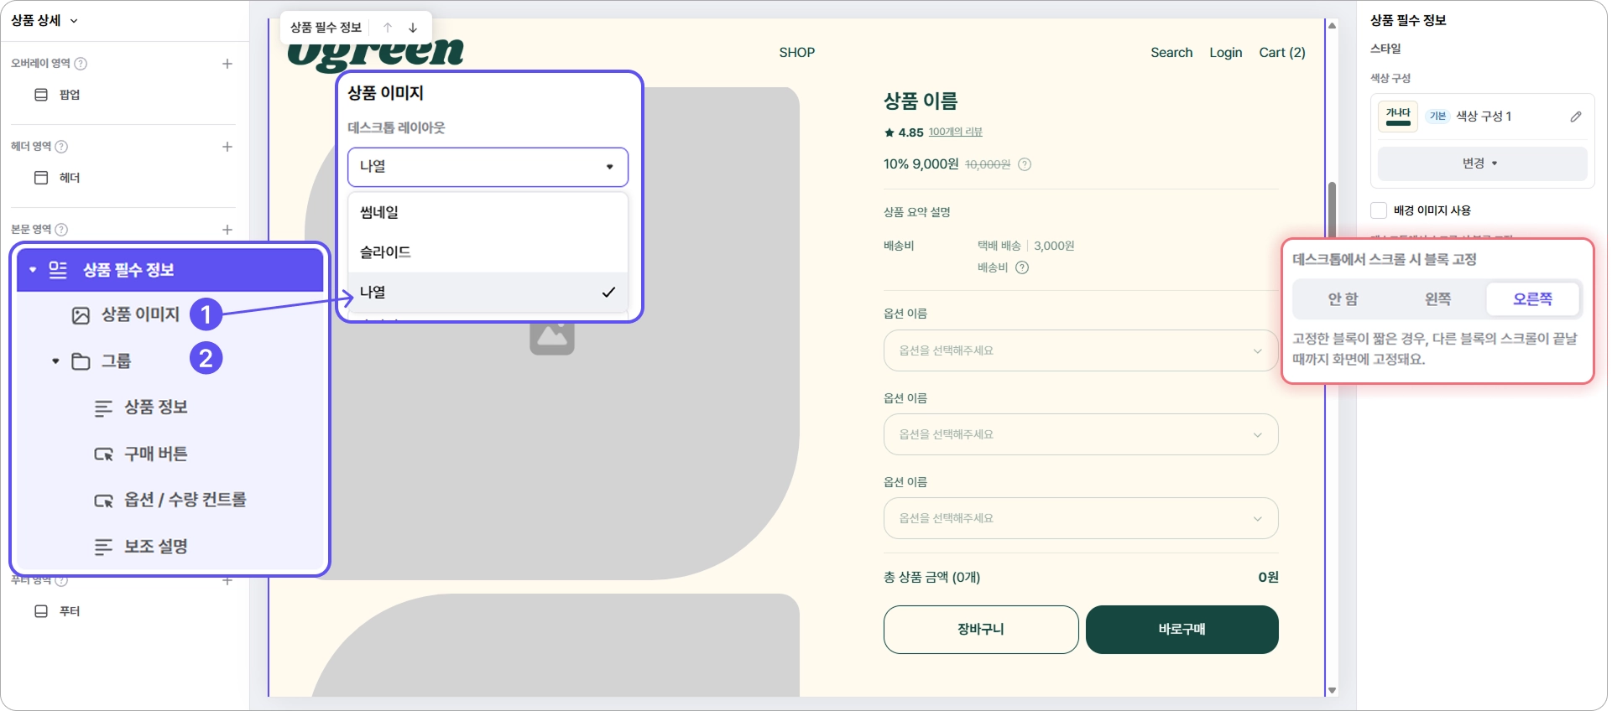Enable the 배경 이미지 사용 checkbox
Screen dimensions: 1612x711
[1379, 210]
